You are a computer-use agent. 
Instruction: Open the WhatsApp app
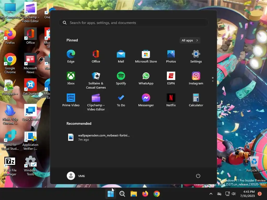146,78
